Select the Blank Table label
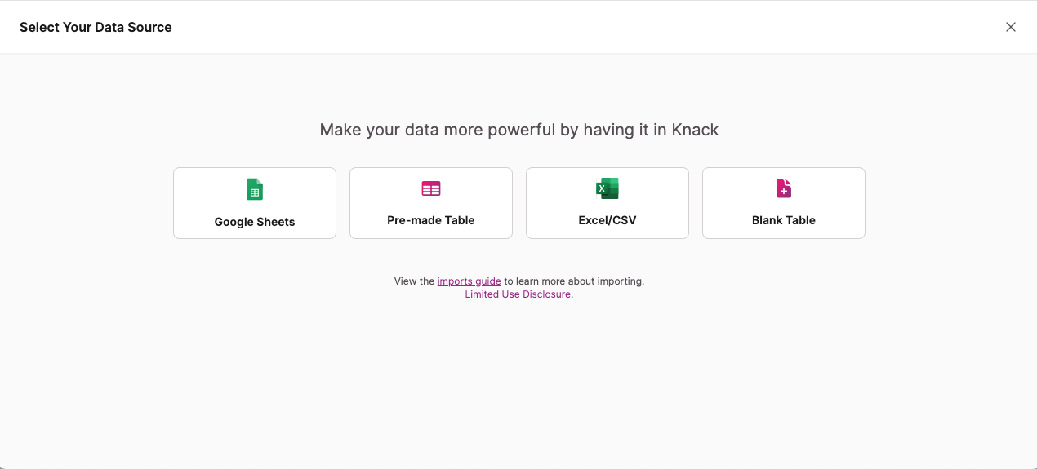The height and width of the screenshot is (469, 1037). tap(784, 220)
